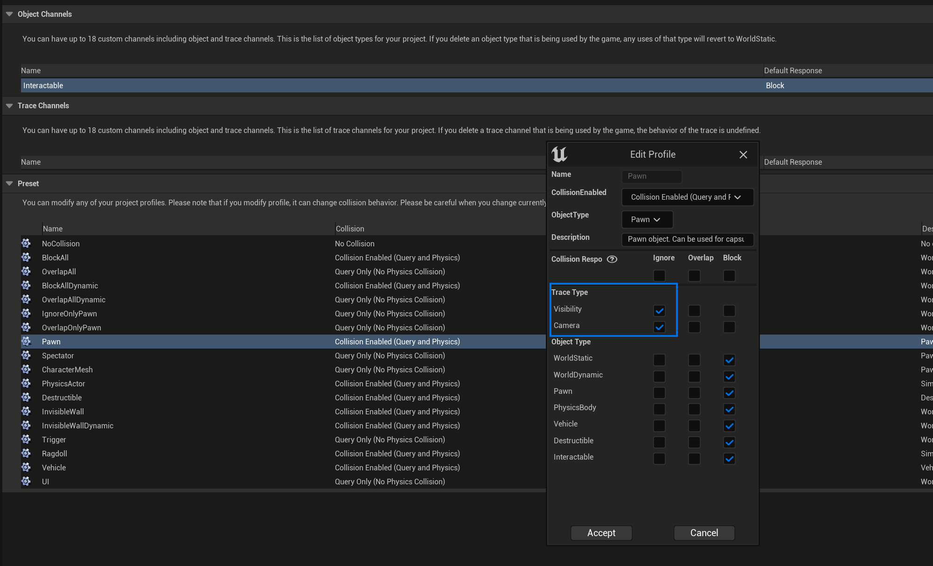Uncheck the WorldStatic Block checkbox
This screenshot has width=933, height=566.
(729, 360)
